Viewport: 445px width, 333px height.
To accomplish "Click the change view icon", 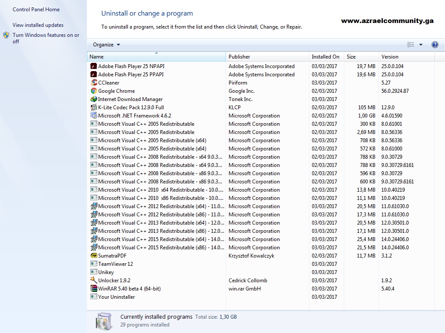I will 410,45.
